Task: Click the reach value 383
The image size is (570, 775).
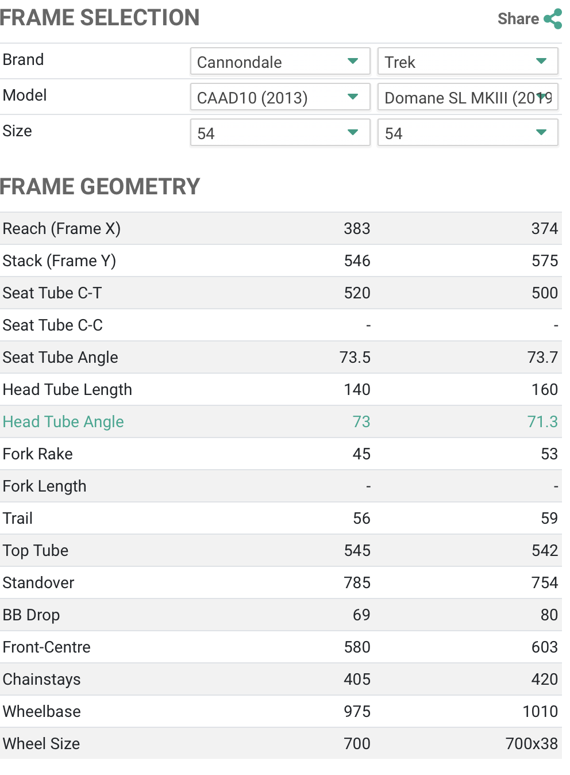Action: pyautogui.click(x=357, y=229)
